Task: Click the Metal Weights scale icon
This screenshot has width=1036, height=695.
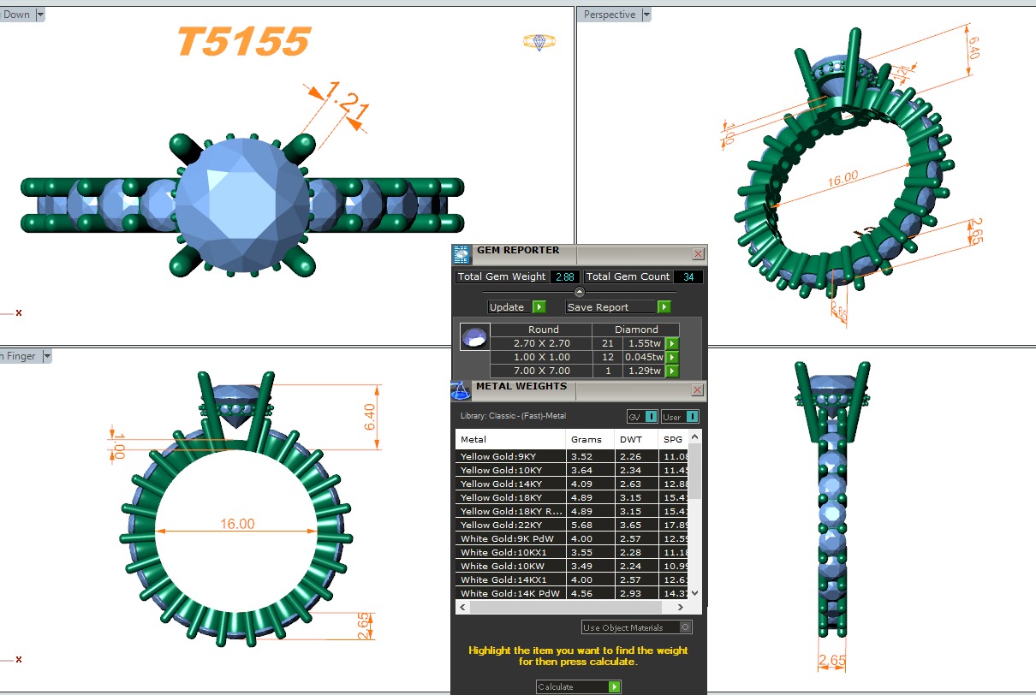Action: click(461, 390)
